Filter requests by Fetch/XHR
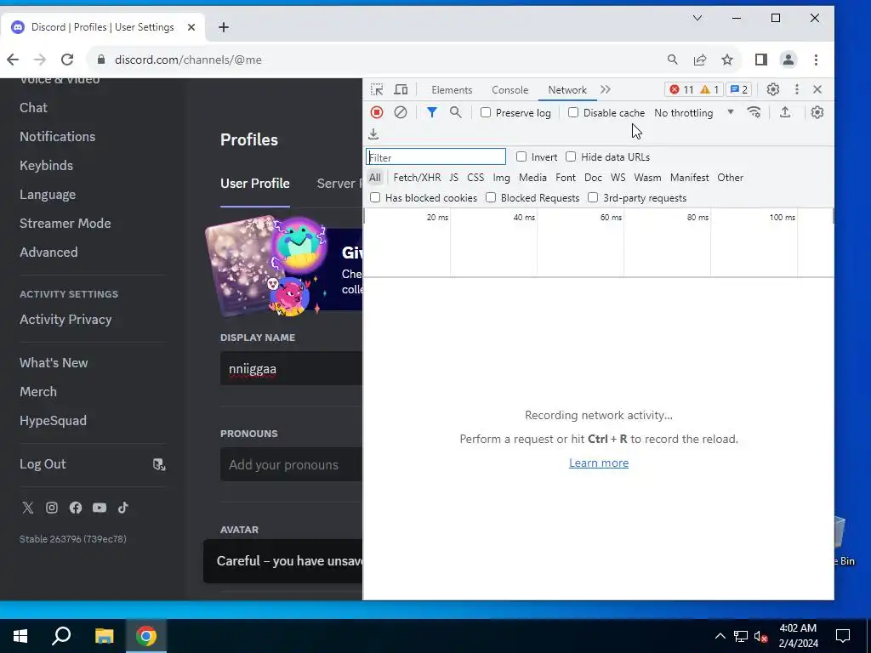 417,177
